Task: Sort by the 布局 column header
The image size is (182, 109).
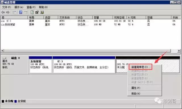Action: (36, 18)
